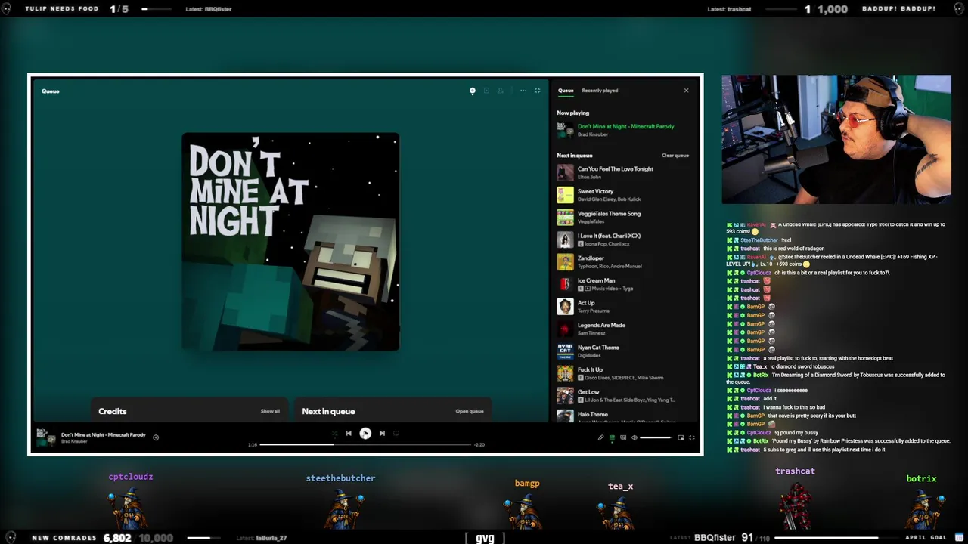Open the three-dots more options menu
Image resolution: width=968 pixels, height=544 pixels.
tap(523, 91)
